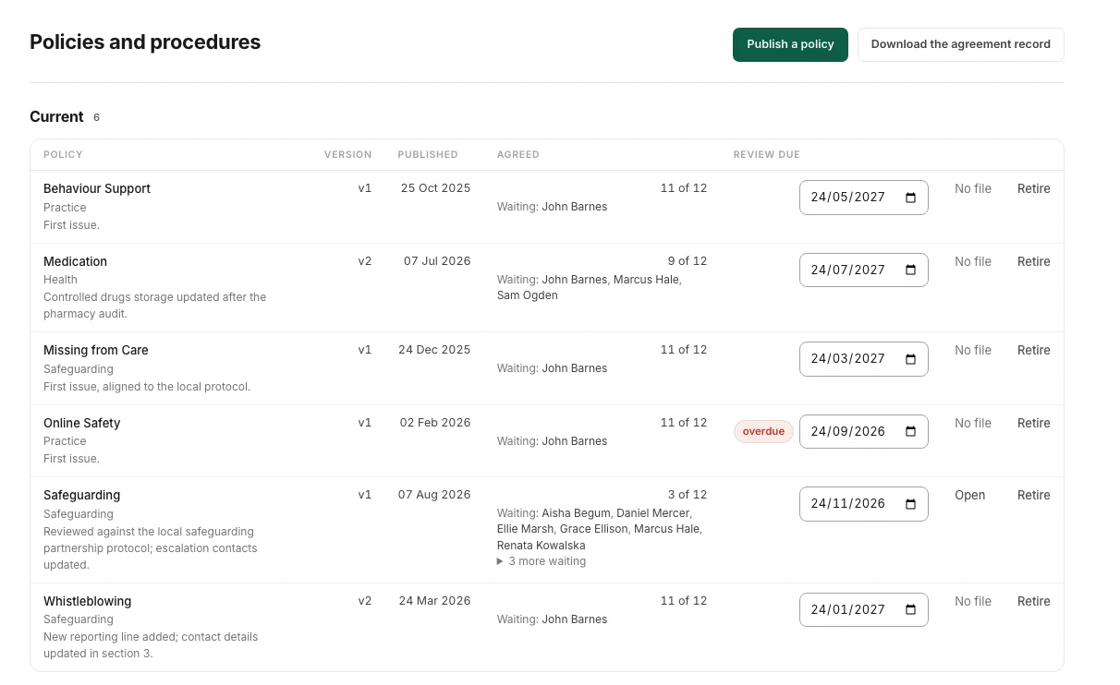Open calendar picker for Online Safety review date
Screen dimensions: 1120x685
910,432
